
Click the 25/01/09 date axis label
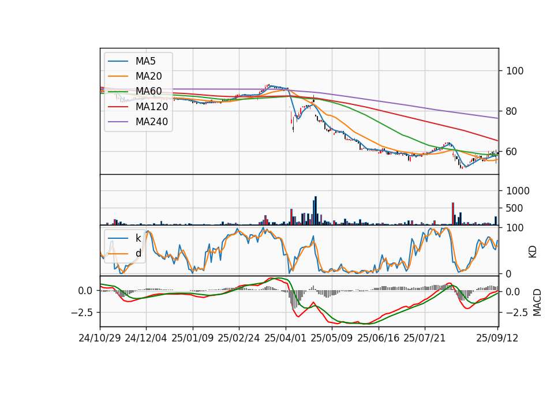click(193, 338)
